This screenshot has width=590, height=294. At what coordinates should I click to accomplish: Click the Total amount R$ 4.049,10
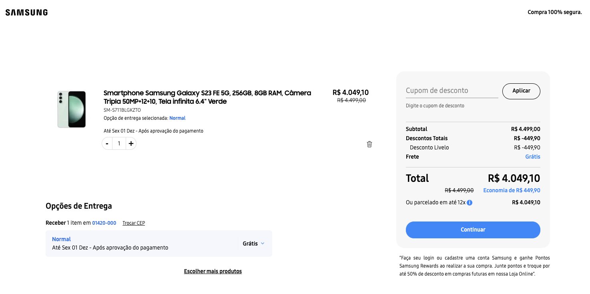(514, 178)
